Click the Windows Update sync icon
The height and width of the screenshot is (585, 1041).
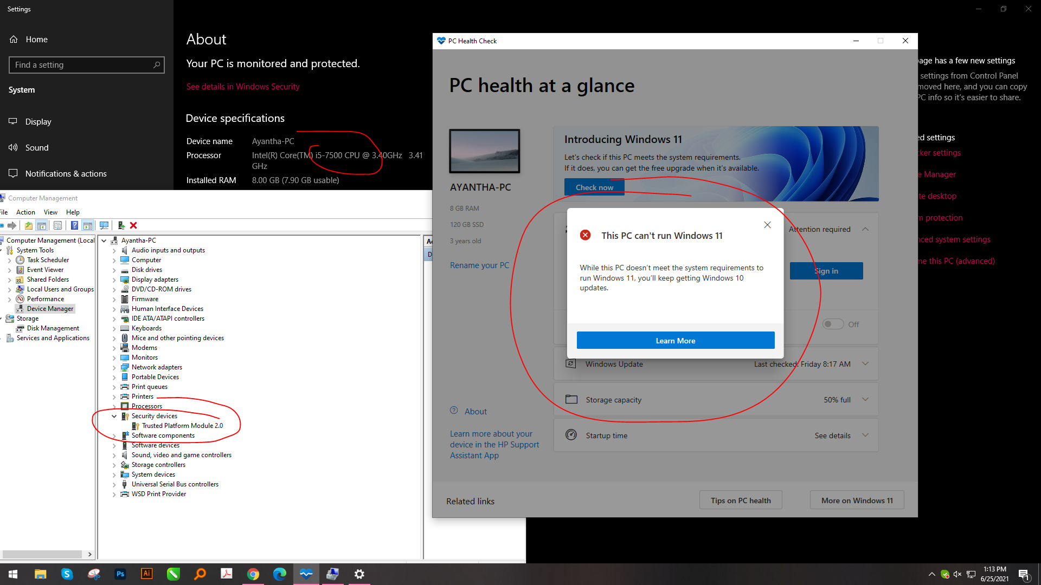point(571,364)
